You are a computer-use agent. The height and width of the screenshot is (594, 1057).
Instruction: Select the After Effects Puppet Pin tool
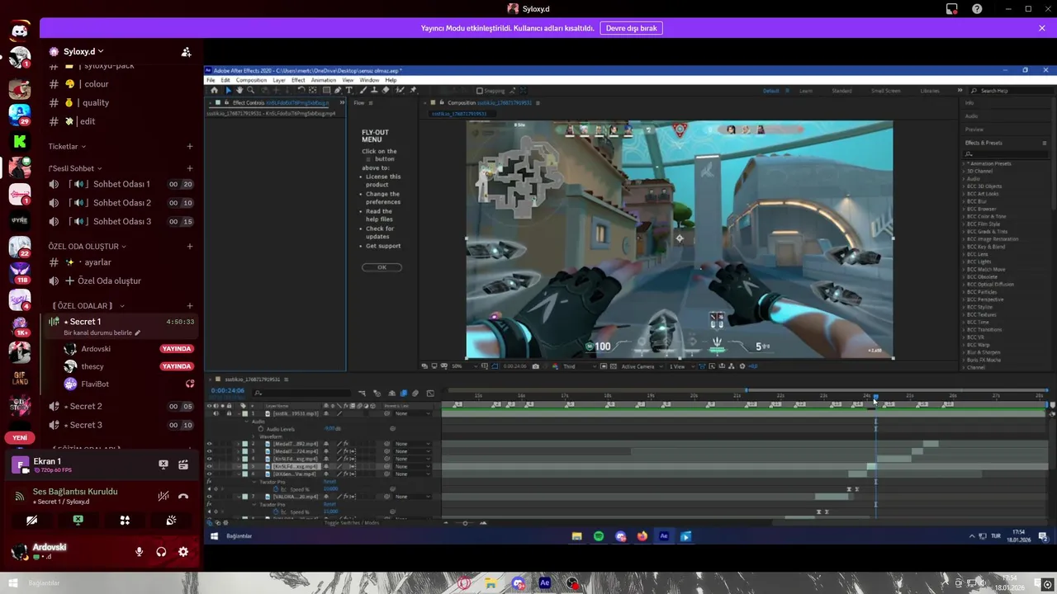point(412,90)
